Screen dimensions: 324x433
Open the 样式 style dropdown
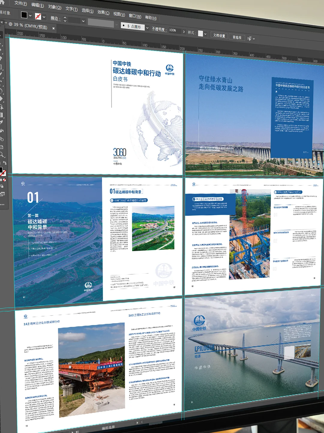pyautogui.click(x=205, y=34)
